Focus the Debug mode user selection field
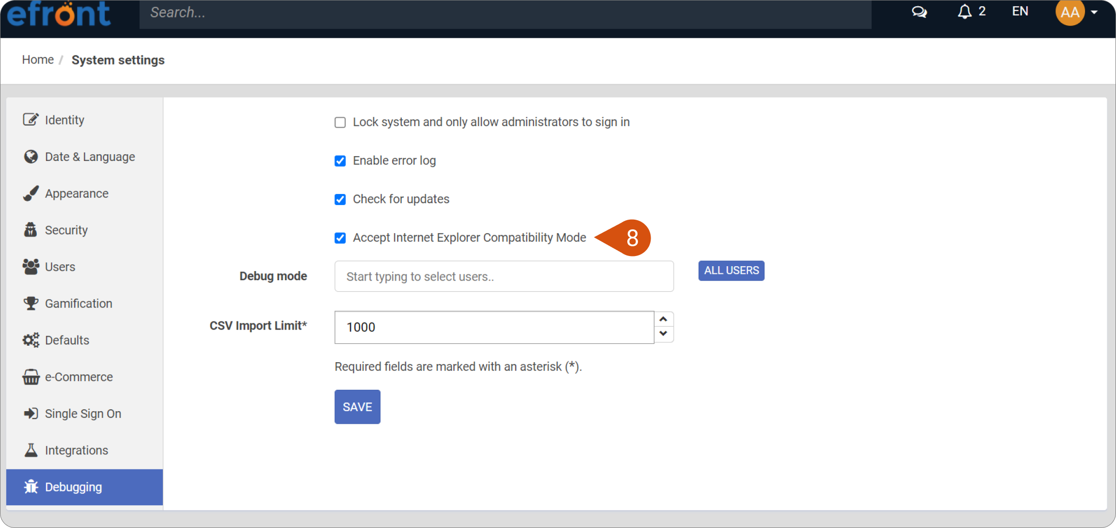 point(504,276)
